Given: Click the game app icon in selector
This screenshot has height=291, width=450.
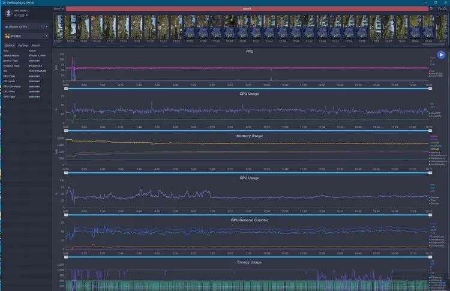Looking at the screenshot, I should (x=7, y=36).
